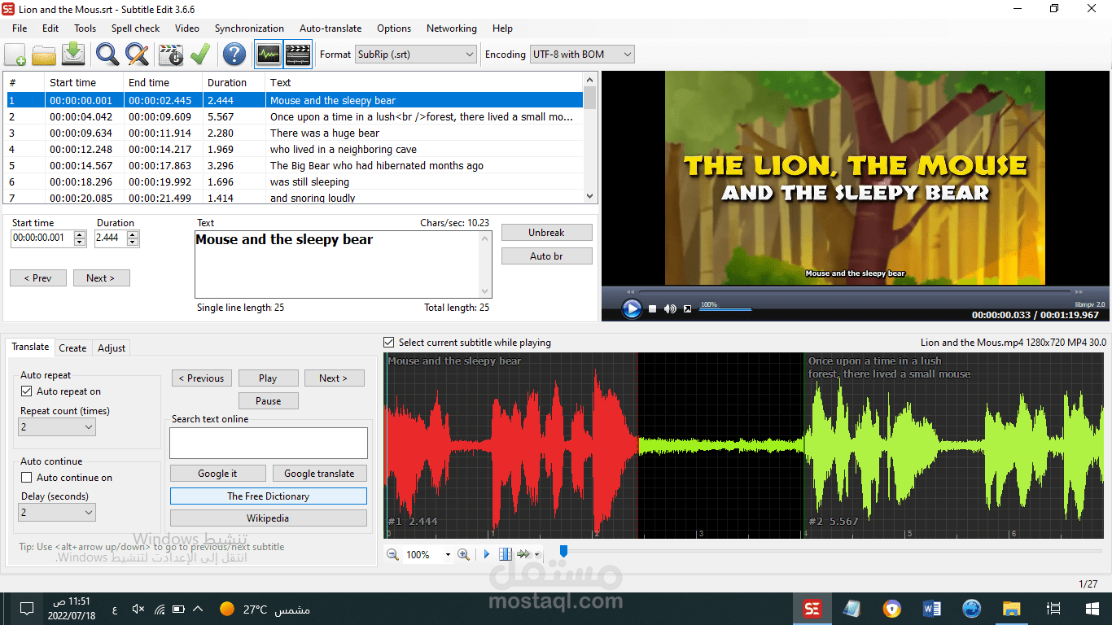The width and height of the screenshot is (1112, 625).
Task: Open Microsoft Word from the taskbar
Action: 932,609
